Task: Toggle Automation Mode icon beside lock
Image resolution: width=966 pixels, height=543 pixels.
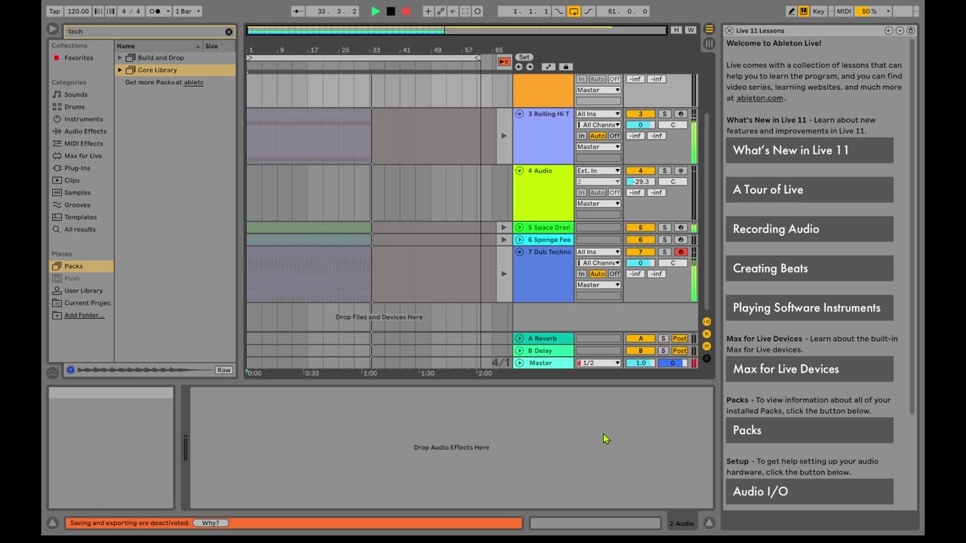Action: coord(549,67)
